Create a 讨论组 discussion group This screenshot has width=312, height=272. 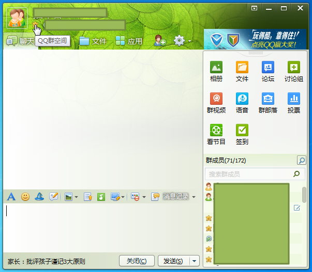pos(294,71)
